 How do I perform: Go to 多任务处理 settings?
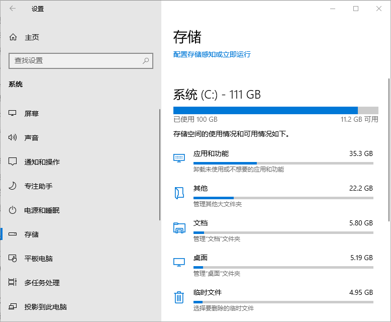tap(42, 283)
